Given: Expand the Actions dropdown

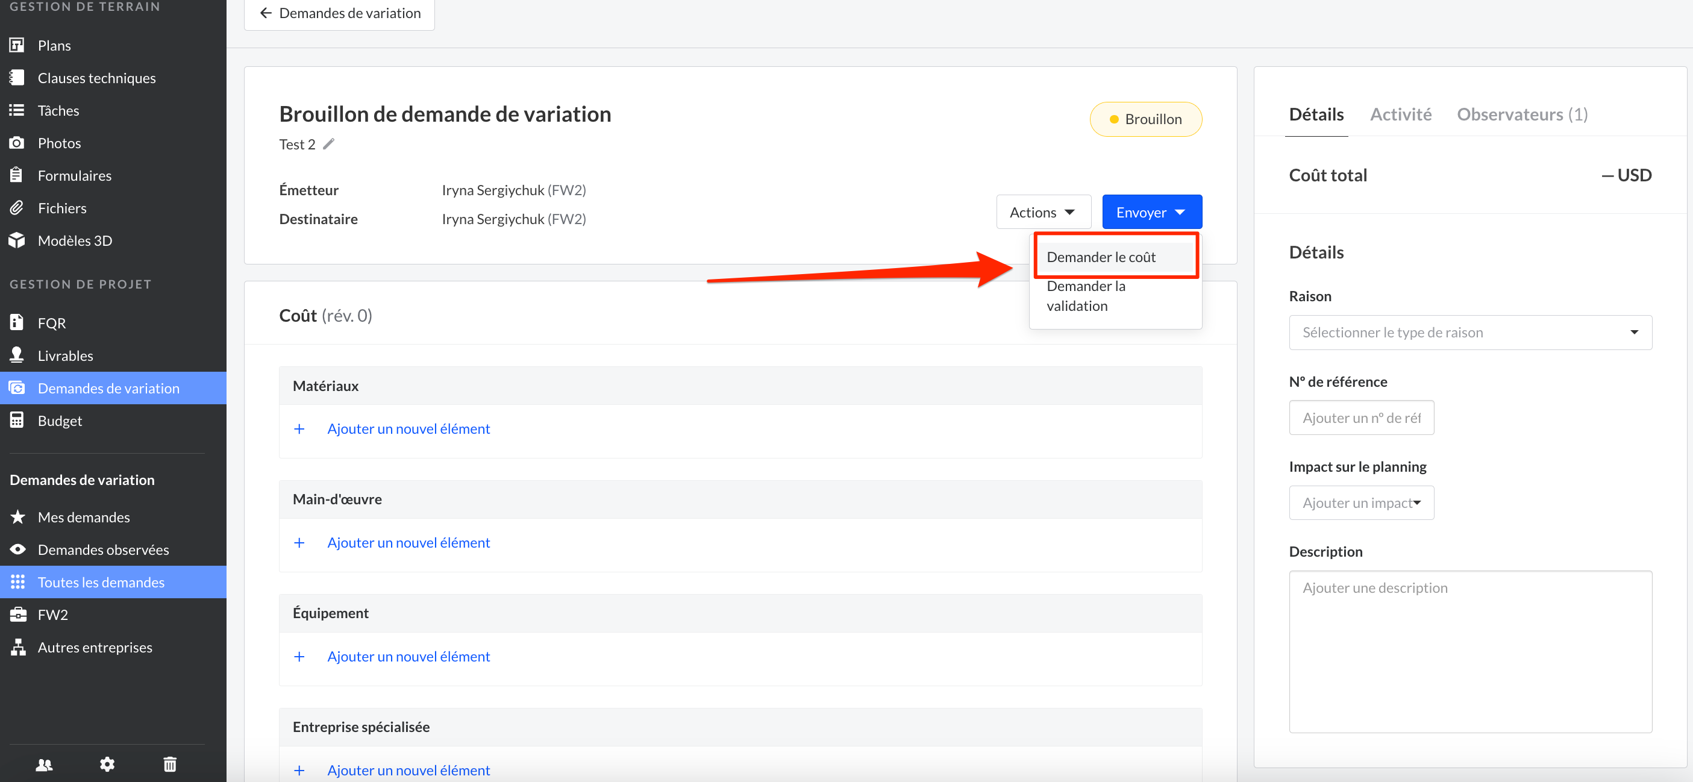Looking at the screenshot, I should 1042,212.
